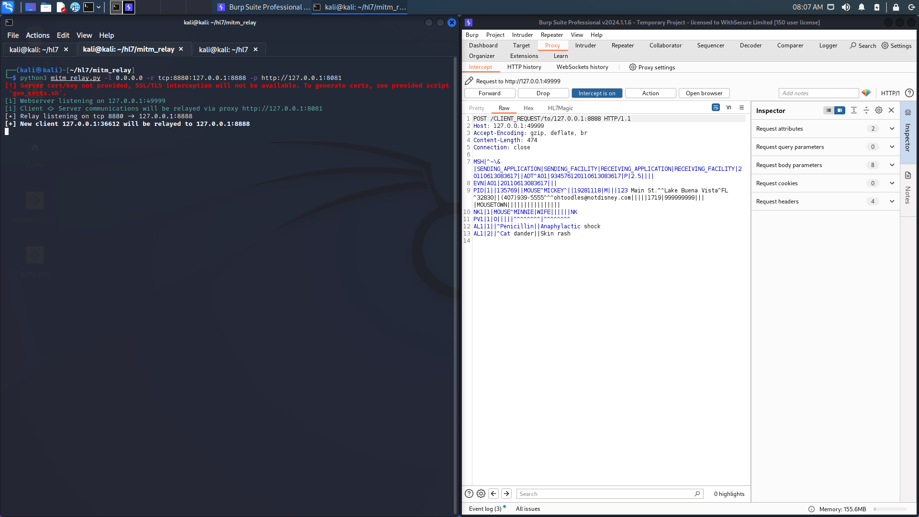Viewport: 919px width, 517px height.
Task: Expand Request body parameters
Action: (x=892, y=165)
